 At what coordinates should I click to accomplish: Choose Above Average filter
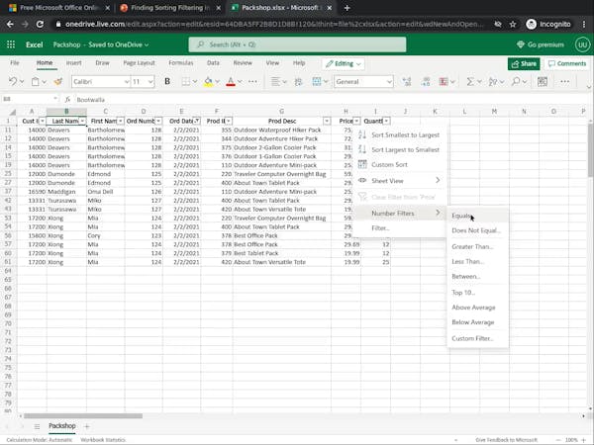[x=477, y=308]
